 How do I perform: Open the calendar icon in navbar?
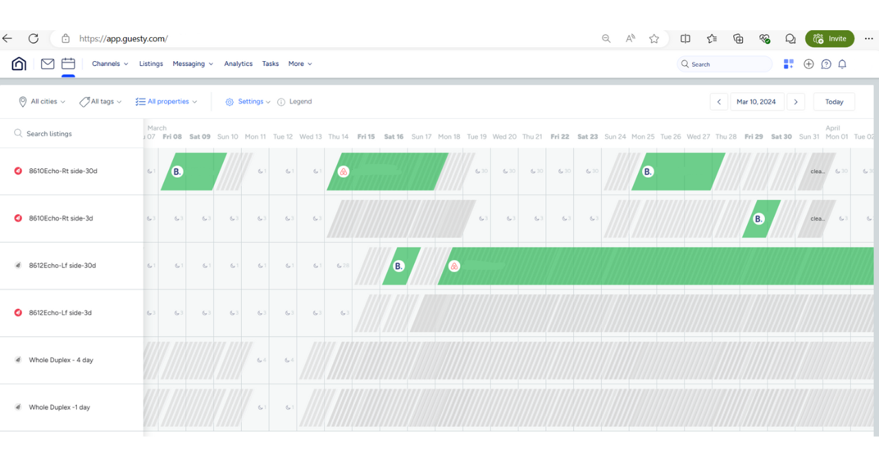click(x=68, y=64)
